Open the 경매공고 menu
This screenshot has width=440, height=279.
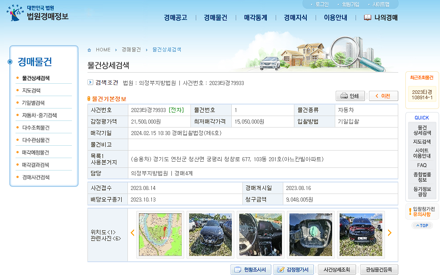pos(174,18)
